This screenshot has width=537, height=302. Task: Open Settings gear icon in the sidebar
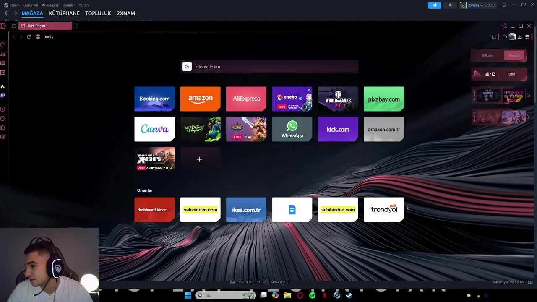pyautogui.click(x=3, y=137)
